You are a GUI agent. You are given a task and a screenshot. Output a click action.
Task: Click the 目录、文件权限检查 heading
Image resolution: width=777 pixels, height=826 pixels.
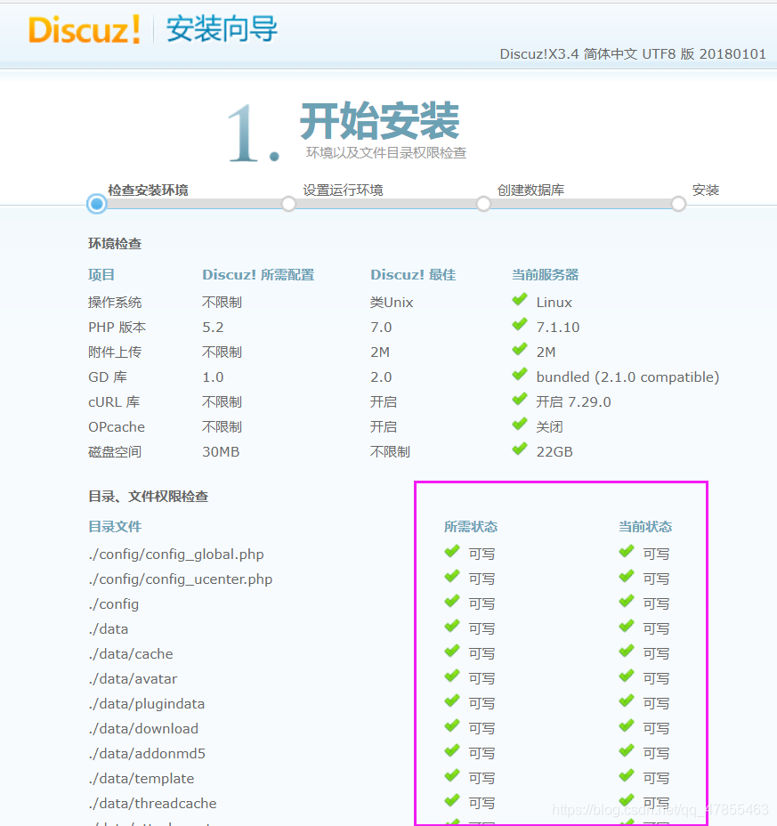point(148,497)
